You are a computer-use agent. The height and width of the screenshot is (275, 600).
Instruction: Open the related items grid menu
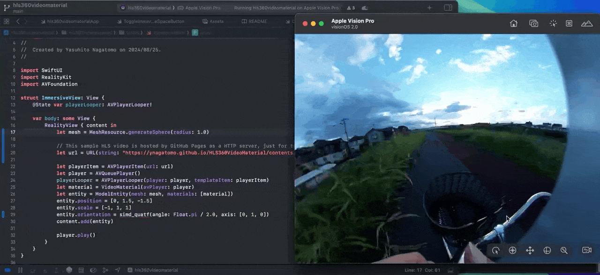coord(7,22)
